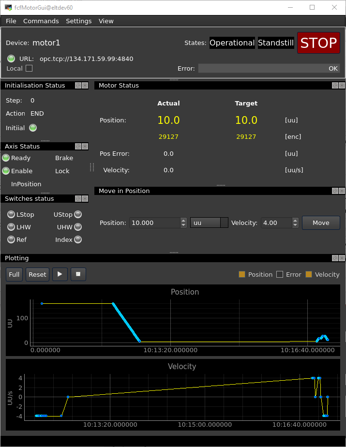The width and height of the screenshot is (346, 447).
Task: Open the uu units dropdown
Action: click(x=209, y=223)
